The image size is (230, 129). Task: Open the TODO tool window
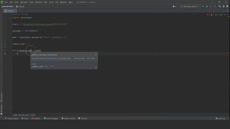[25, 119]
